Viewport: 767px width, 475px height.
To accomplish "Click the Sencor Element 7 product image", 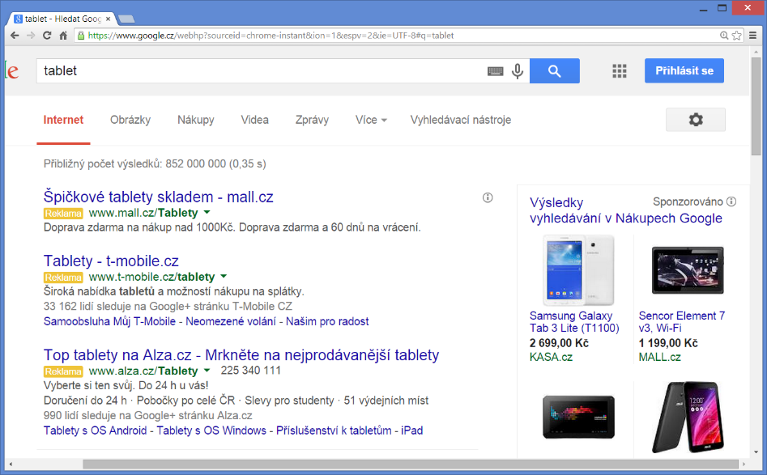I will [688, 270].
